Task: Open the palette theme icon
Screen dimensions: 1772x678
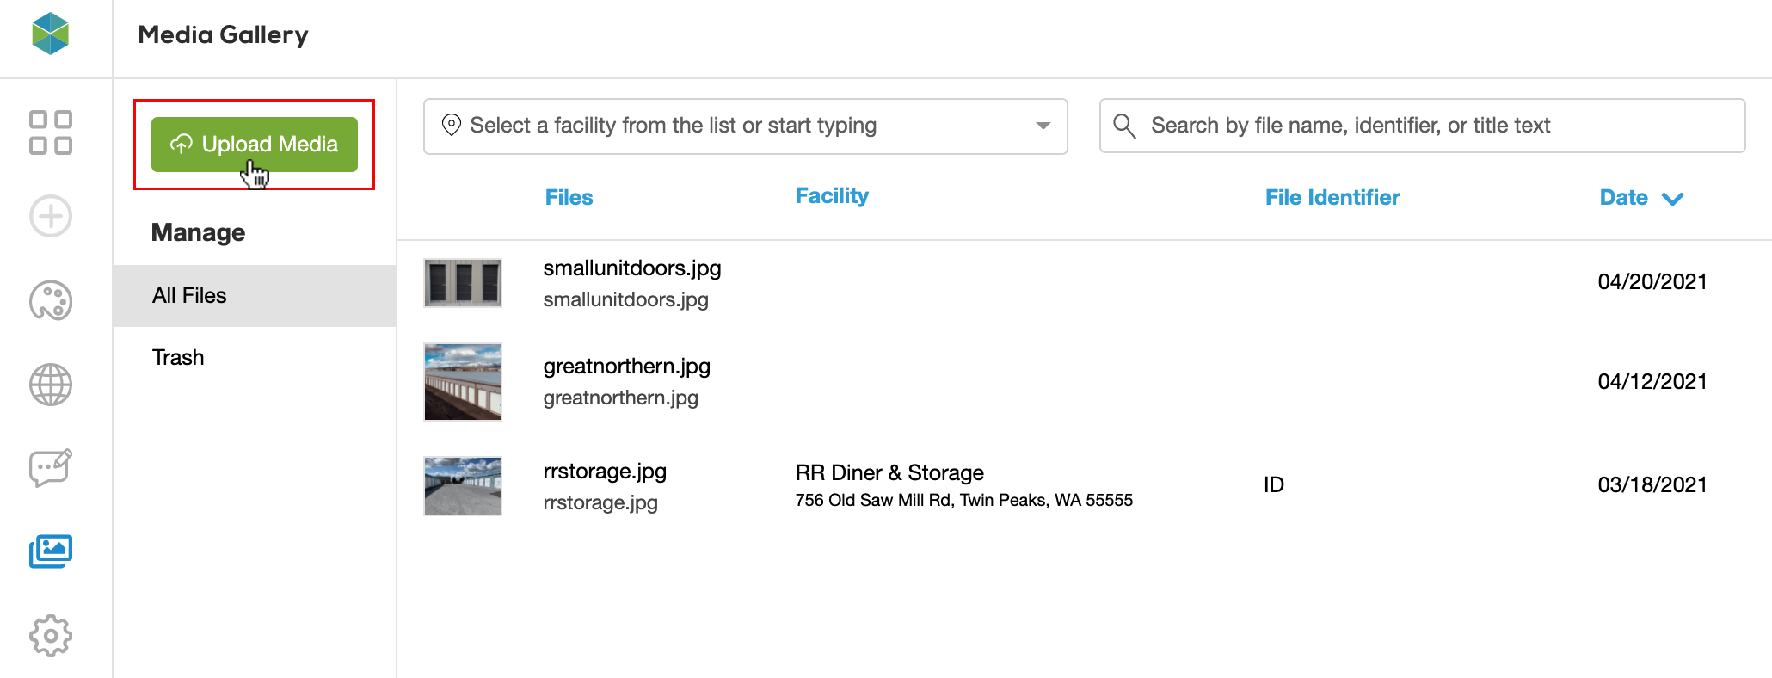Action: point(51,300)
